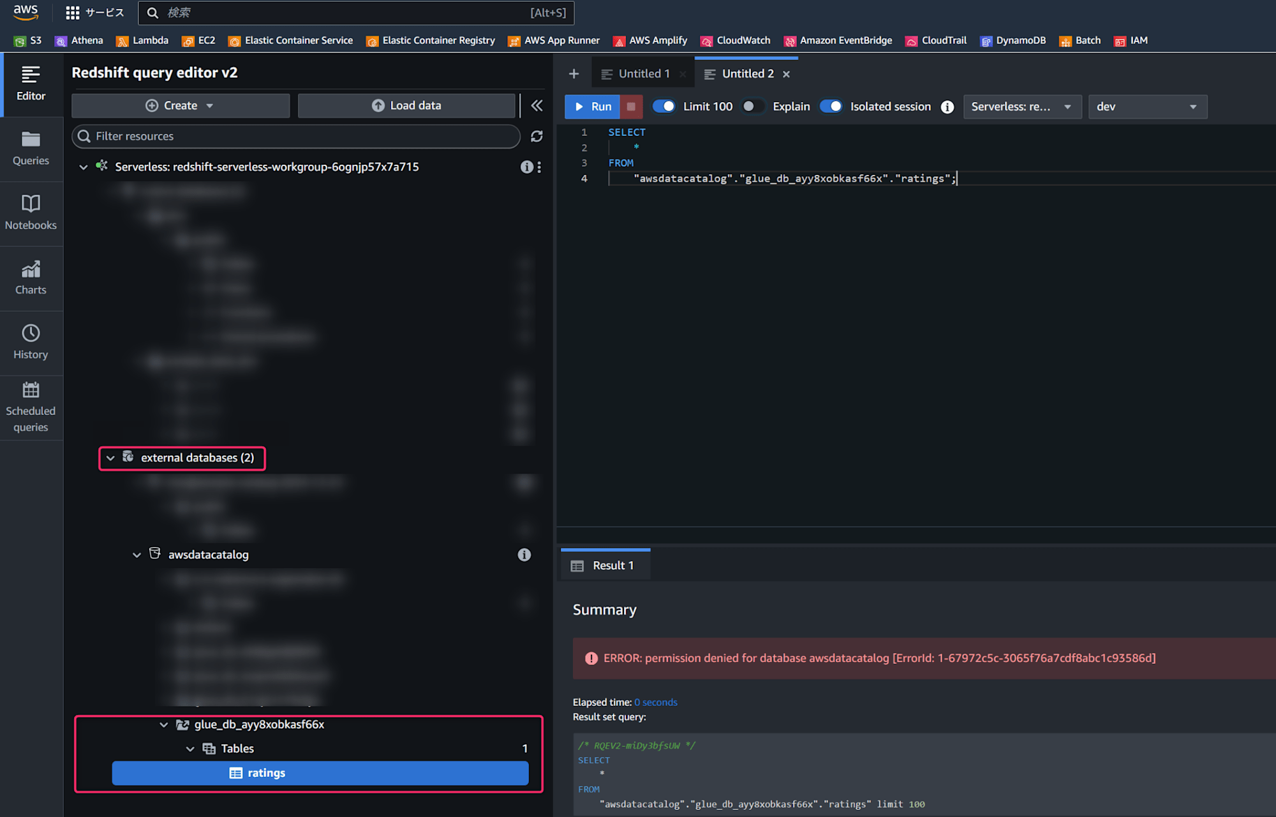Navigate to Notebooks panel

coord(32,212)
